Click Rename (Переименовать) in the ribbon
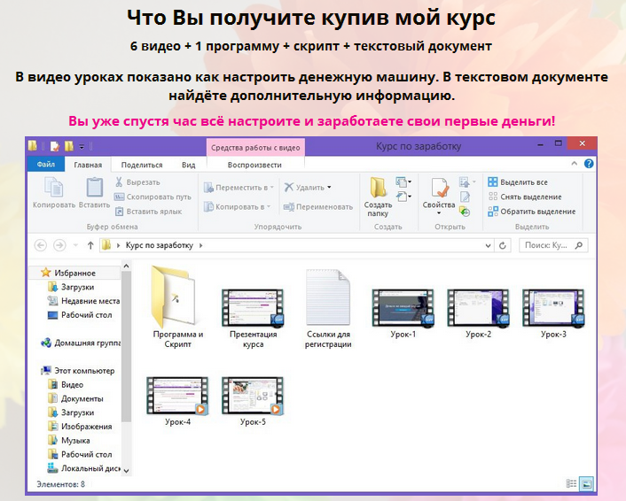Viewport: 626px width, 501px height. click(318, 207)
